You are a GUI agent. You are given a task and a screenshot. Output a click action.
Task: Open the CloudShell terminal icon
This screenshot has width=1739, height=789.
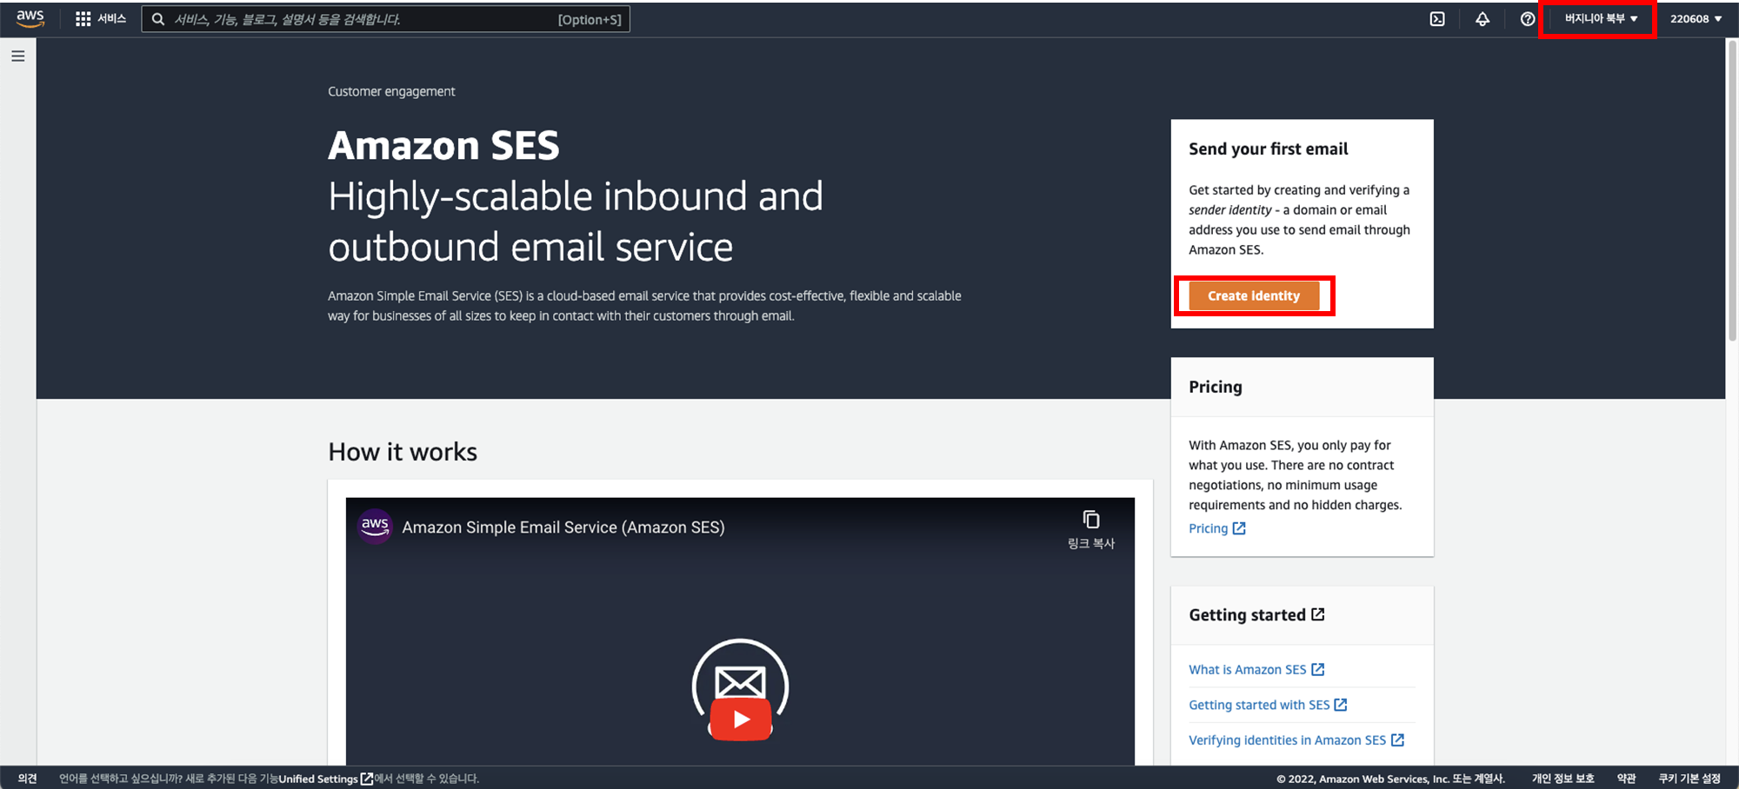(1437, 19)
